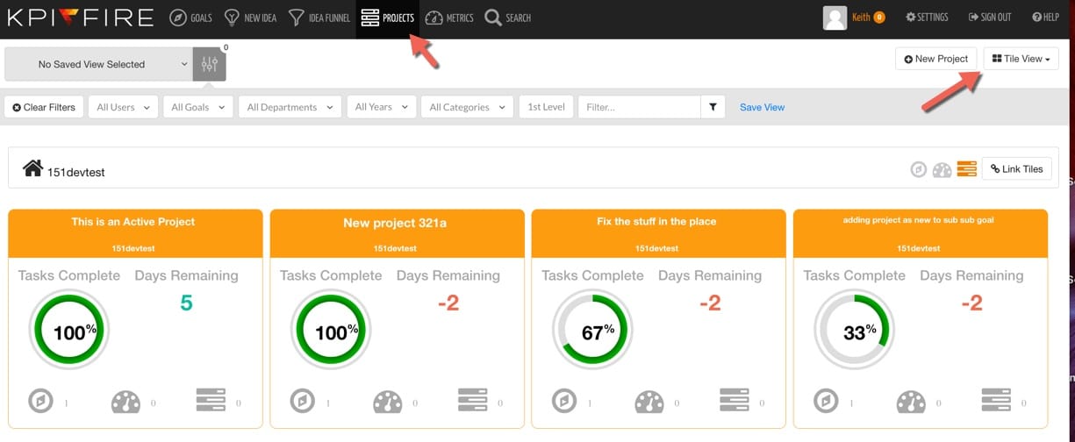Open the filter sliders settings icon
Screen dimensions: 1075x442
coord(209,64)
